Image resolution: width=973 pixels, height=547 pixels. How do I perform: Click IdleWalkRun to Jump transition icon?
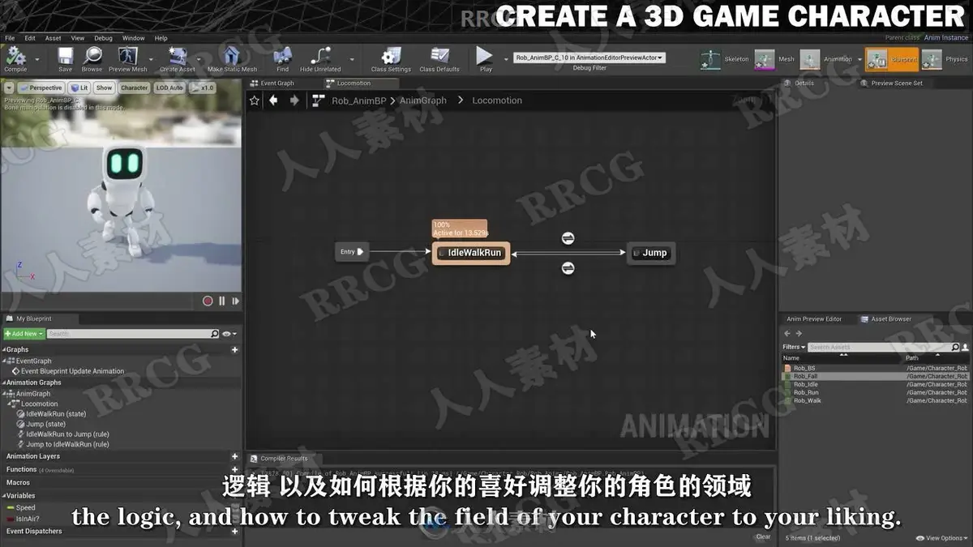568,238
